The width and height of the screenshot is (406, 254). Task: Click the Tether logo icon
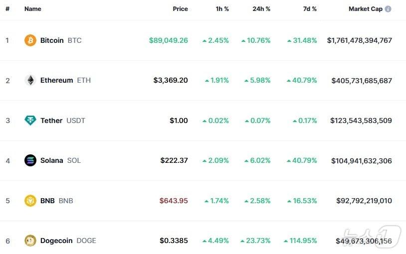tap(30, 121)
